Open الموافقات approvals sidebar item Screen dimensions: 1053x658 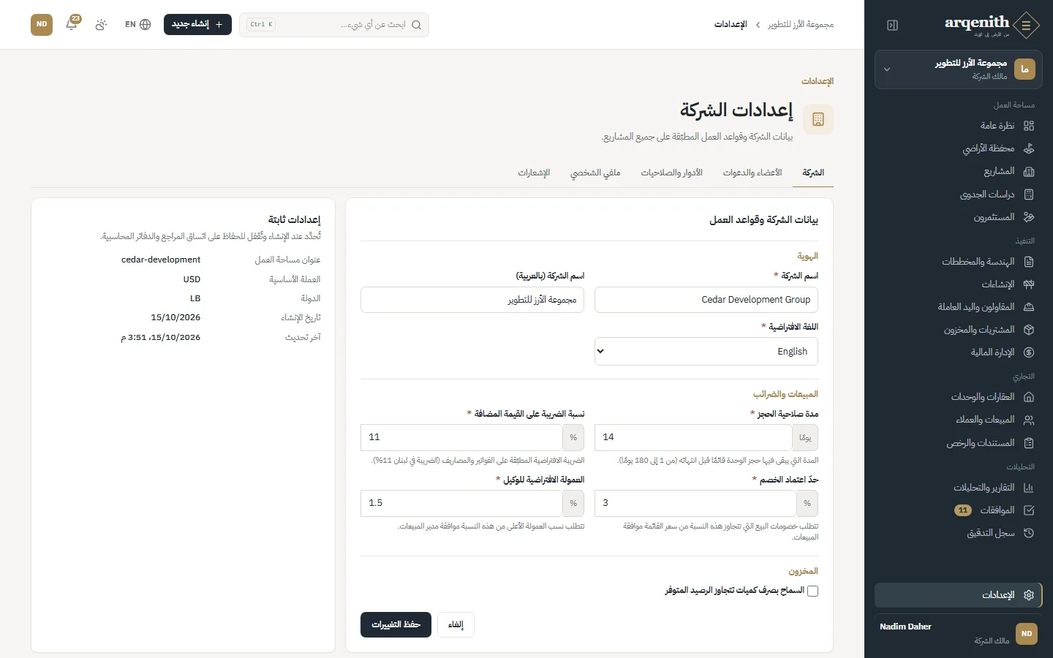959,510
